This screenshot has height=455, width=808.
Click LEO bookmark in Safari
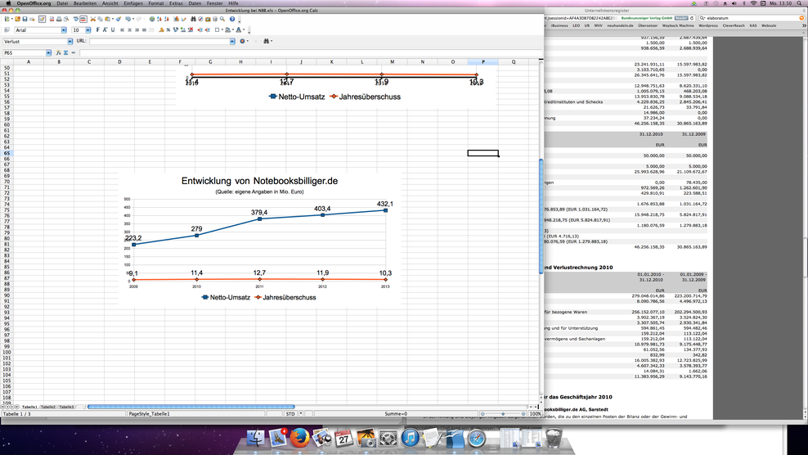pos(576,25)
